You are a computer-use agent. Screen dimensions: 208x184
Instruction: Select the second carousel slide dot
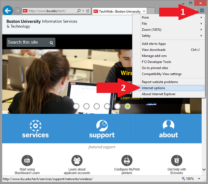pyautogui.click(x=86, y=106)
